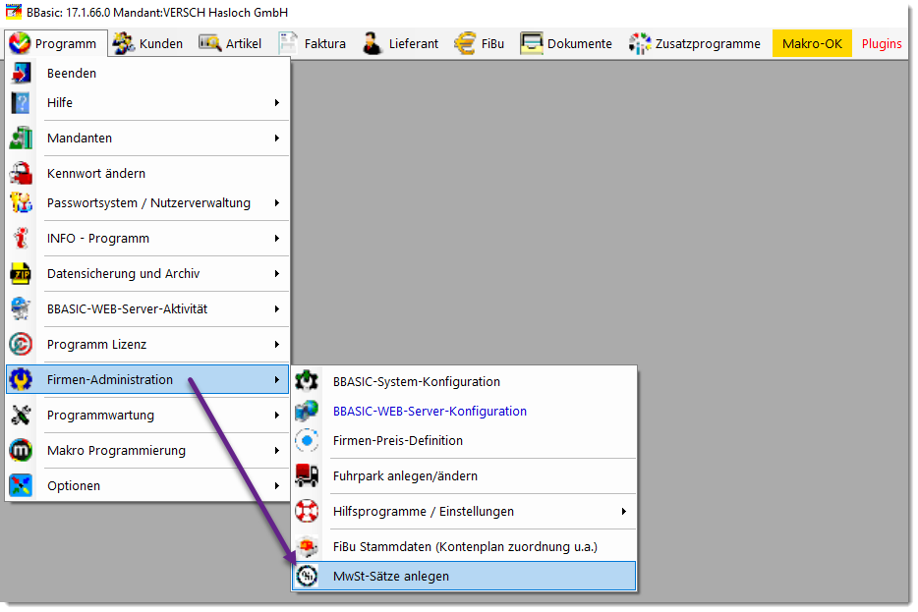Expand the Optionen submenu arrow

(x=277, y=485)
